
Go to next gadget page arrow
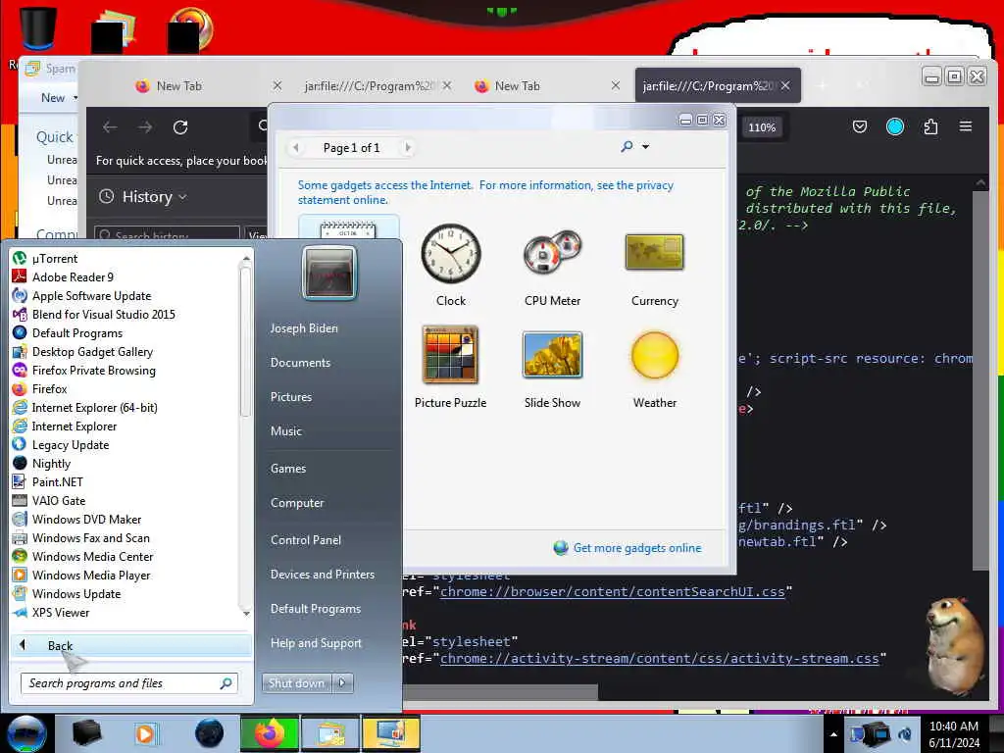coord(408,148)
